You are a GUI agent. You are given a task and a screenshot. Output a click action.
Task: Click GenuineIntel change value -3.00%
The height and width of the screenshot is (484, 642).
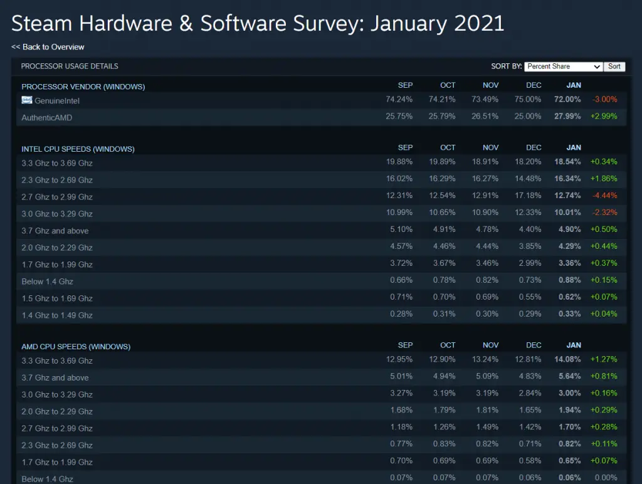click(x=604, y=100)
